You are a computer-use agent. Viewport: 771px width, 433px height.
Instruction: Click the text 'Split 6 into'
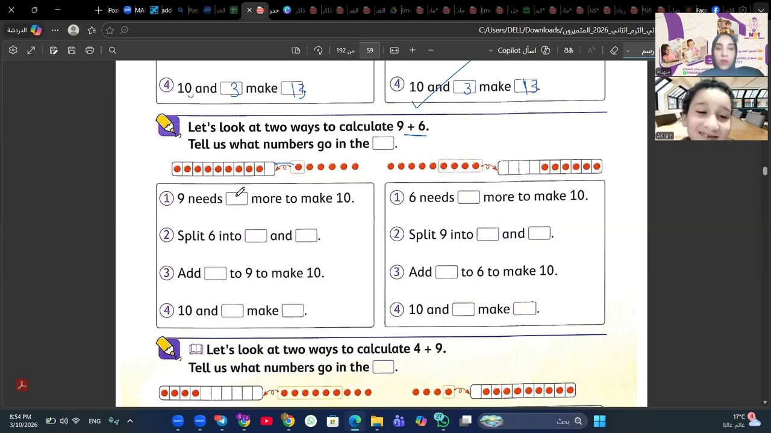coord(209,236)
